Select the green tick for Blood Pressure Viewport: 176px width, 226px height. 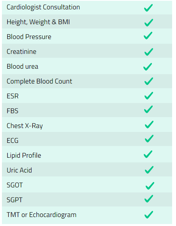[x=148, y=36]
